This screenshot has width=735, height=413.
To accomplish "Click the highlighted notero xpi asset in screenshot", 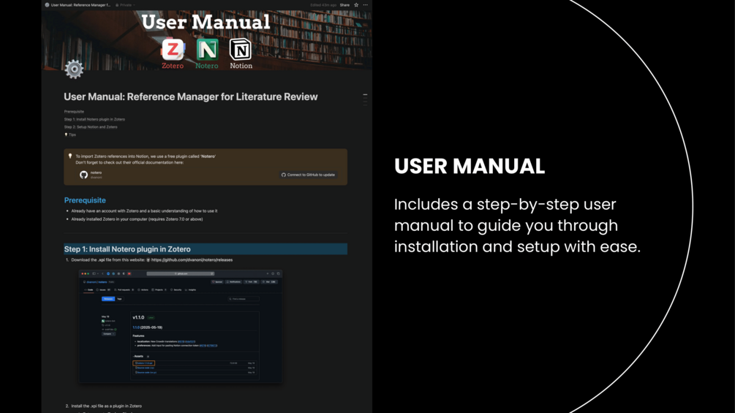I will pyautogui.click(x=143, y=363).
